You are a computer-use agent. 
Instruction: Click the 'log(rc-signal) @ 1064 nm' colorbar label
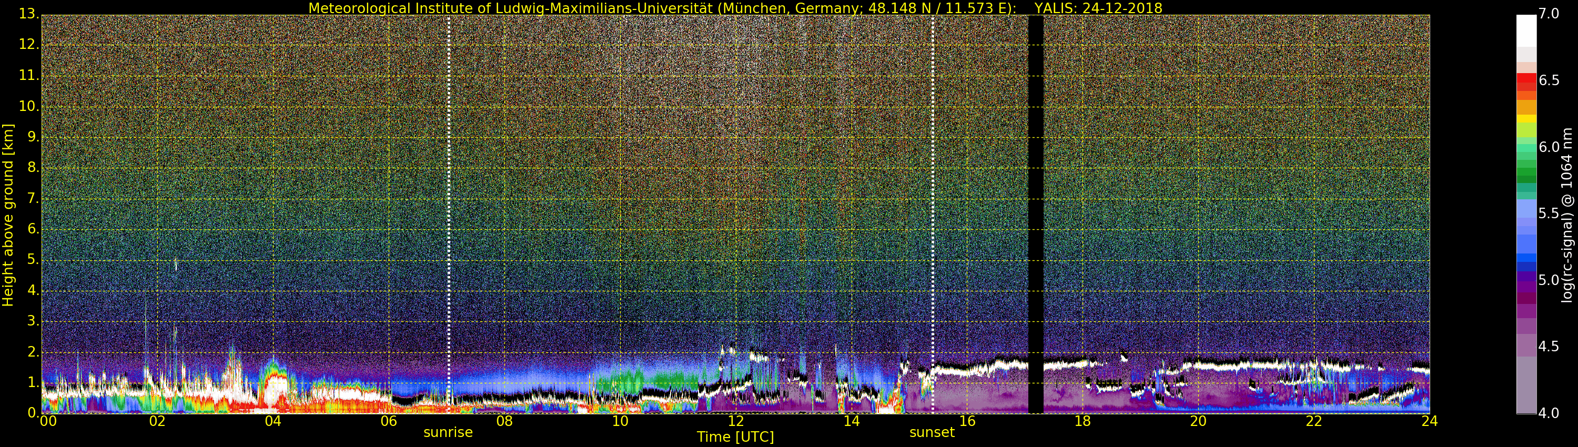tap(1567, 215)
